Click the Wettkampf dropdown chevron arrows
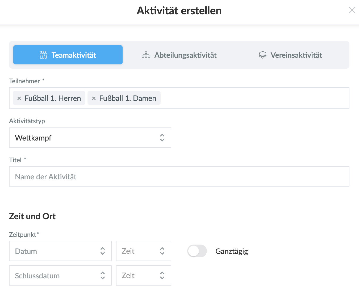359x297 pixels. pyautogui.click(x=162, y=138)
